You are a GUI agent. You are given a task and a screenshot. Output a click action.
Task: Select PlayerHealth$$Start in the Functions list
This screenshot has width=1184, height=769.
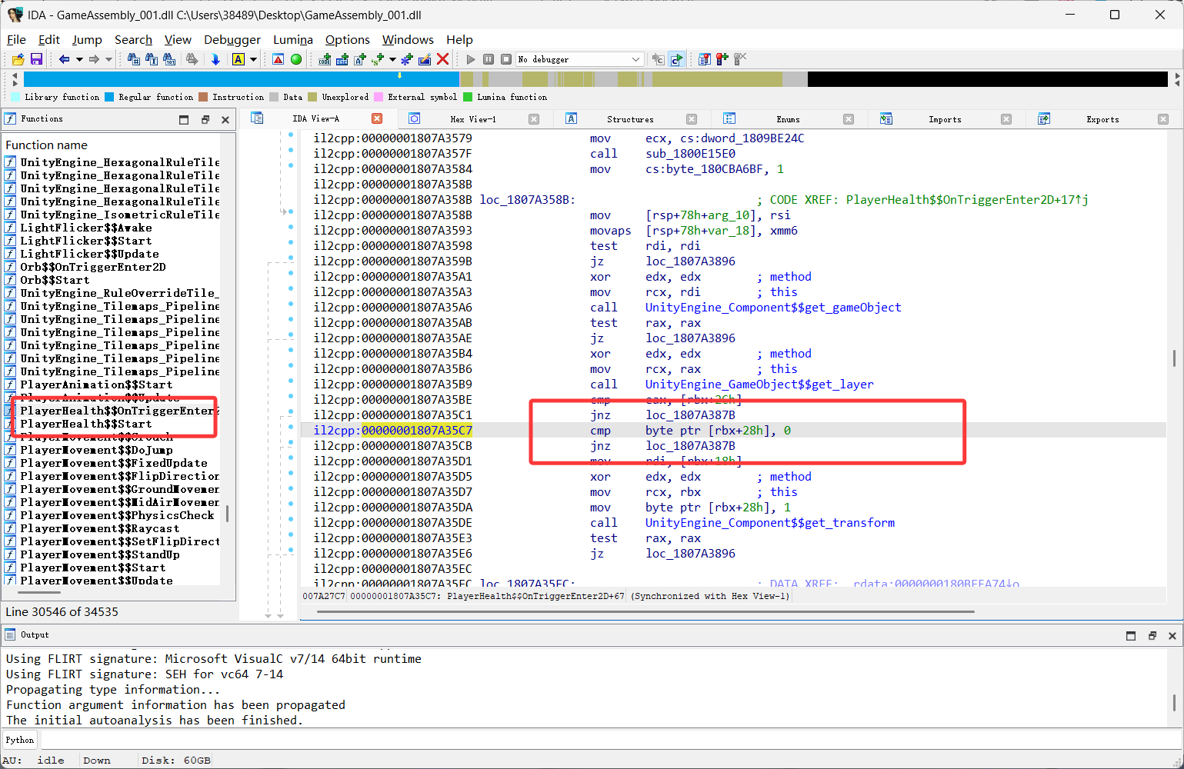pos(86,424)
